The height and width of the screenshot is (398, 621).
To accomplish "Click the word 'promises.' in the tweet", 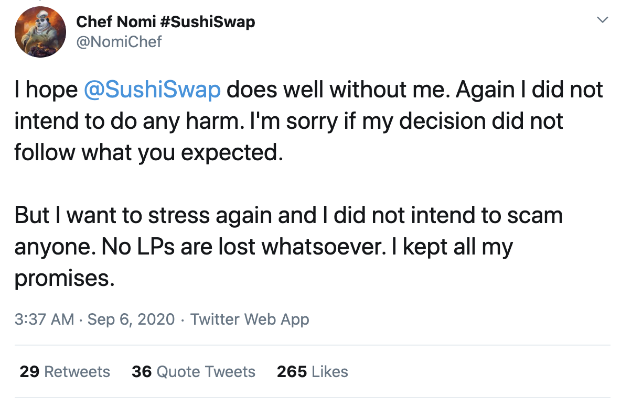I will tap(65, 279).
